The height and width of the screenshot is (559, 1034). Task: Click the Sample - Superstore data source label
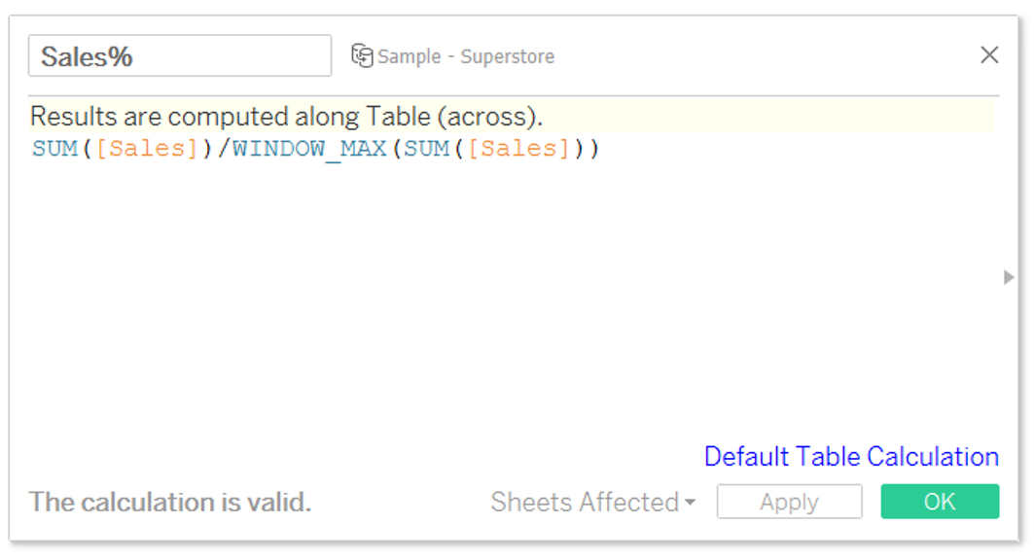pos(466,56)
